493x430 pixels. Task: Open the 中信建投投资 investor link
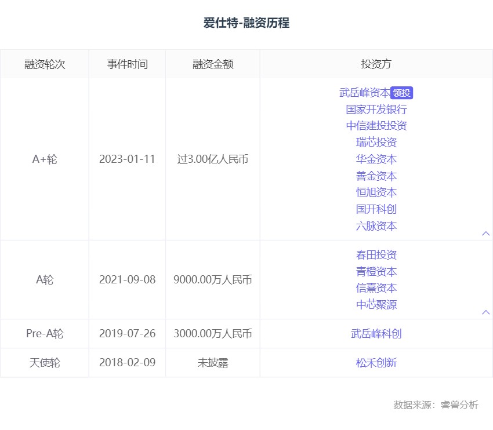pyautogui.click(x=376, y=126)
